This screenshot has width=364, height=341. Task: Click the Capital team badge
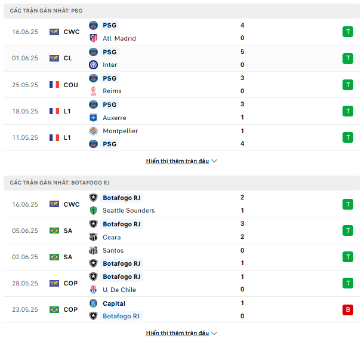coord(93,303)
